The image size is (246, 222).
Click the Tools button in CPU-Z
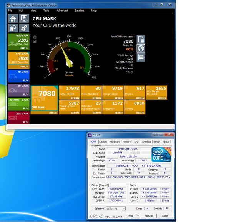coord(130,216)
